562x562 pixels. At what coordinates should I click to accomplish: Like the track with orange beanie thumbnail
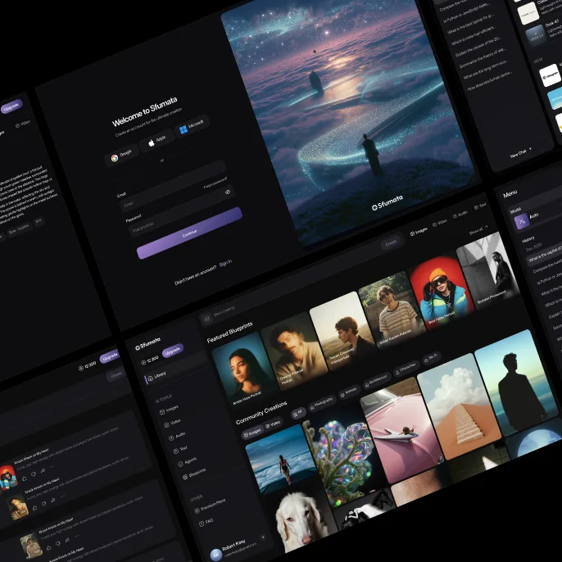(25, 478)
